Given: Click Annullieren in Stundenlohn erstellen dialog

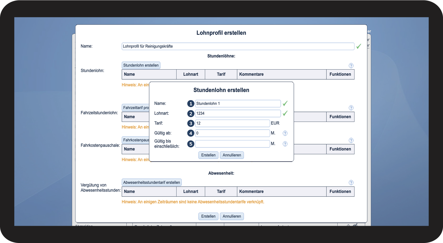Looking at the screenshot, I should (232, 155).
